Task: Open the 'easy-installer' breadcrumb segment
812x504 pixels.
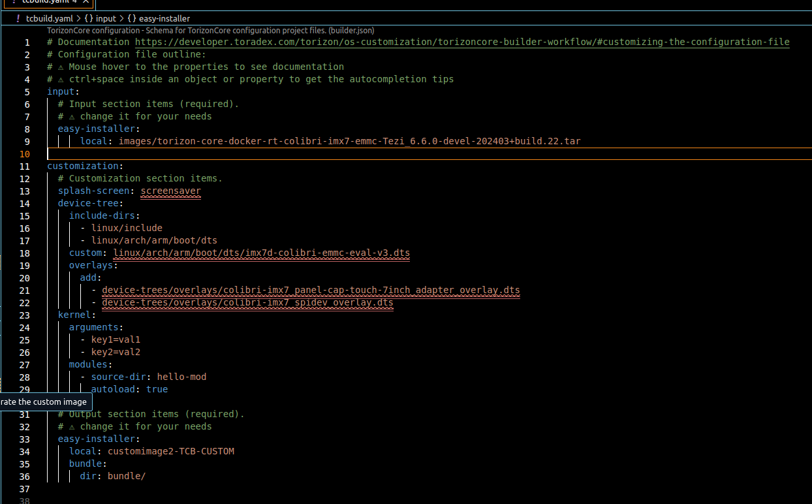Action: point(164,18)
